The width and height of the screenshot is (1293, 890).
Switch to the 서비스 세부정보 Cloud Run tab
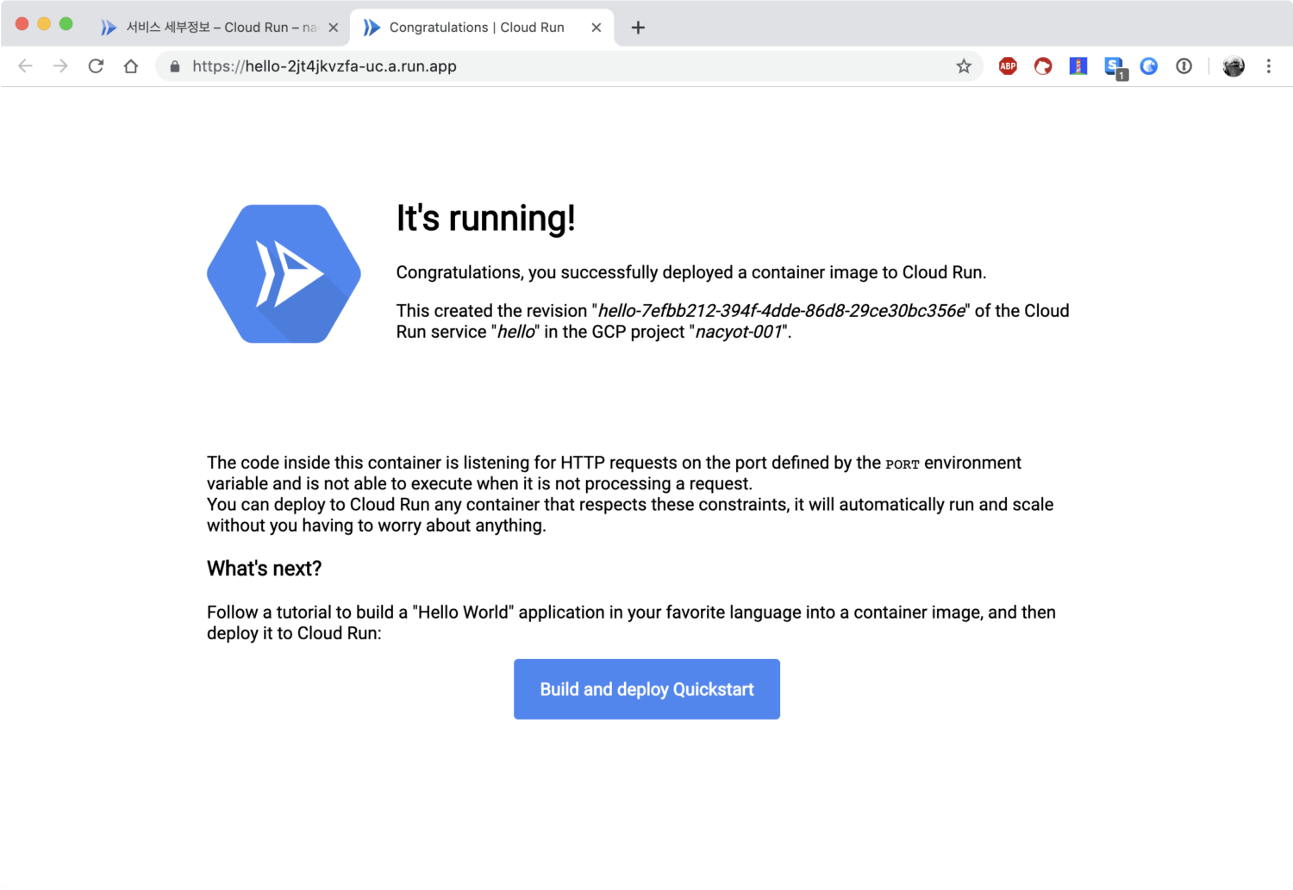click(215, 28)
